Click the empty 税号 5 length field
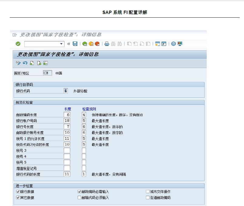Screen dimensions: 244x206 click(67, 162)
